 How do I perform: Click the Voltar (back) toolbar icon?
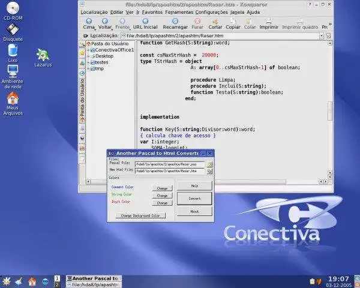coord(104,21)
